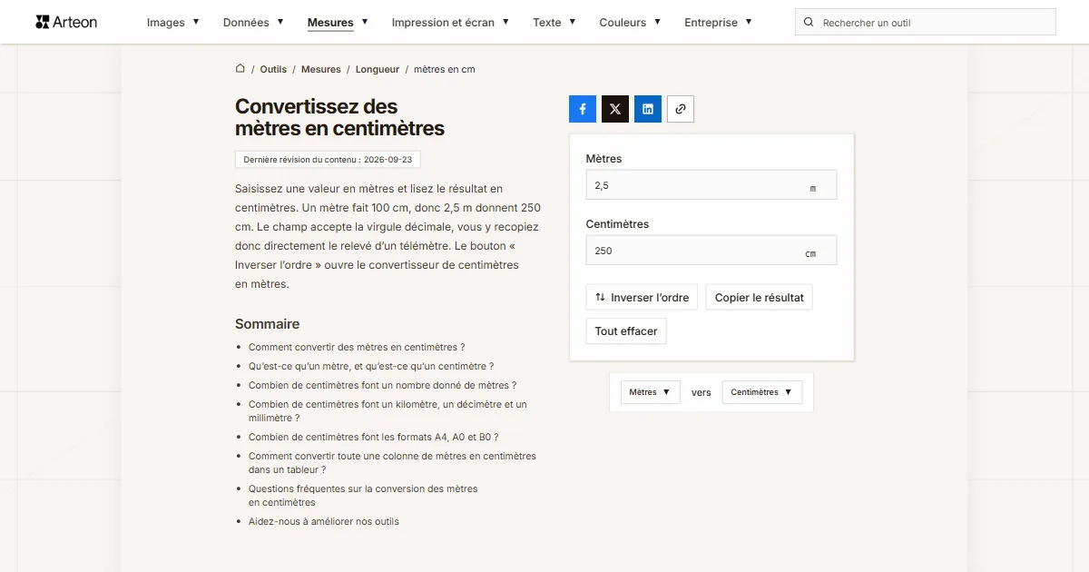Open the target unit Centimètres dropdown
This screenshot has height=572, width=1089.
click(761, 392)
